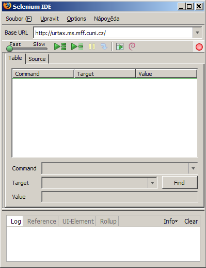Screen dimensions: 206x268
Task: Click the Target column header
Action: pos(105,74)
